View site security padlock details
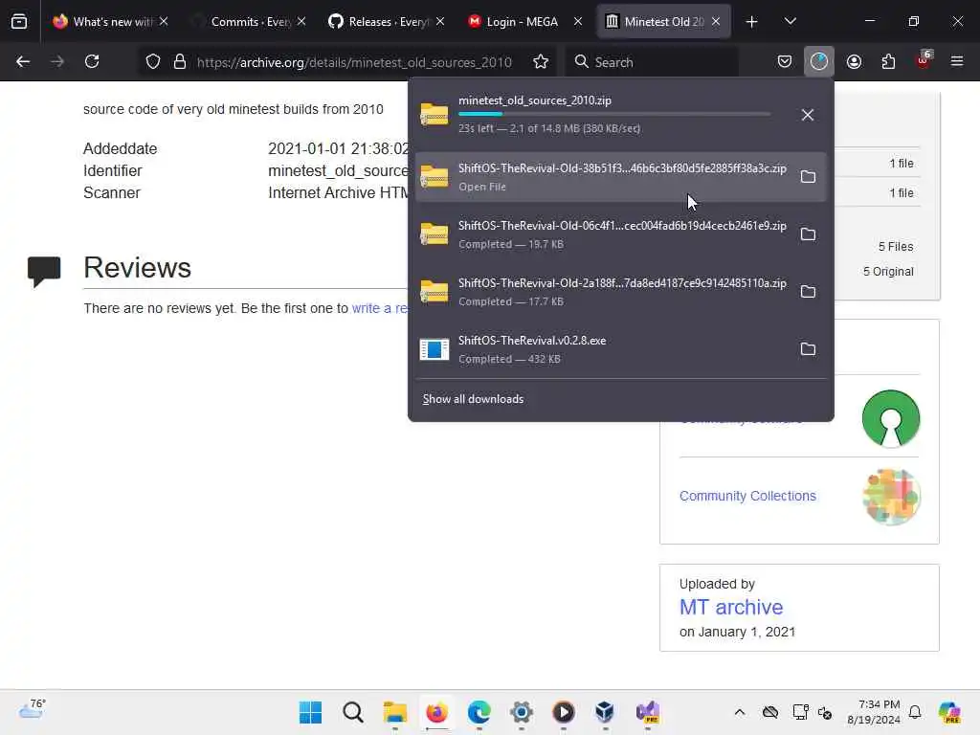 180,62
